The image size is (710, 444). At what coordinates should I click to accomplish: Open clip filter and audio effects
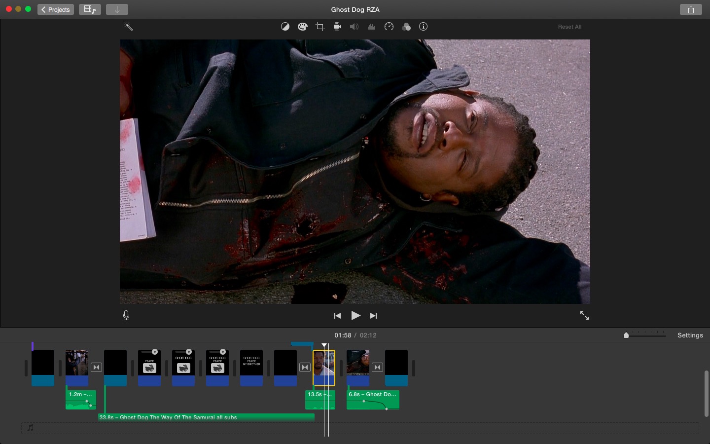coord(406,27)
